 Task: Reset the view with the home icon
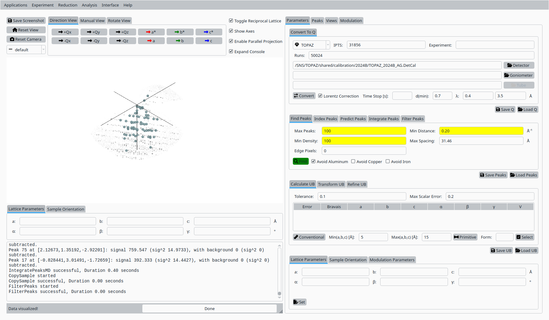pos(26,30)
